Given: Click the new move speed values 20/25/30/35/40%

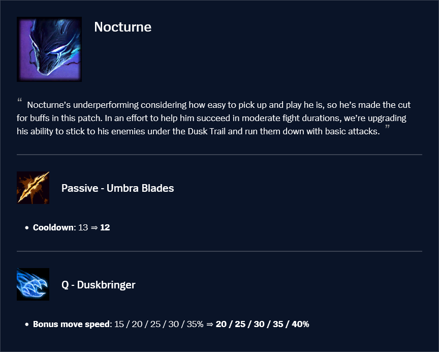Looking at the screenshot, I should tap(262, 324).
